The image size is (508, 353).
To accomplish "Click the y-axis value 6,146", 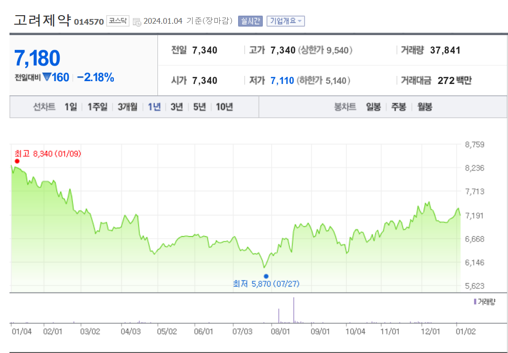I will [475, 262].
